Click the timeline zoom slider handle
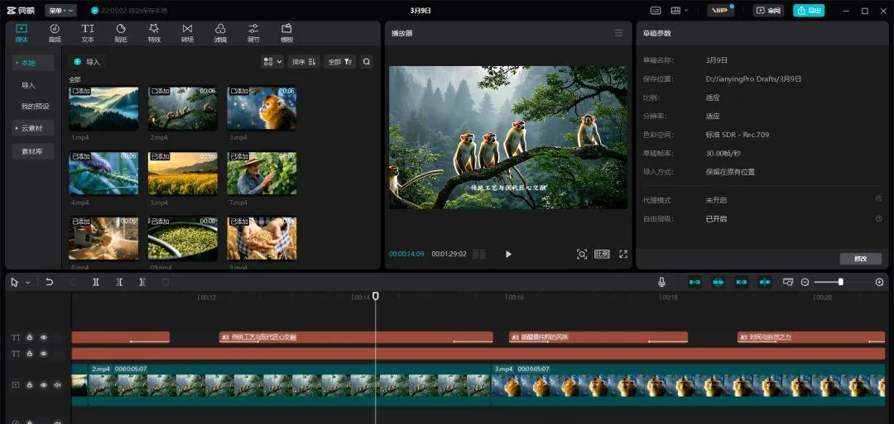Image resolution: width=894 pixels, height=424 pixels. [840, 282]
